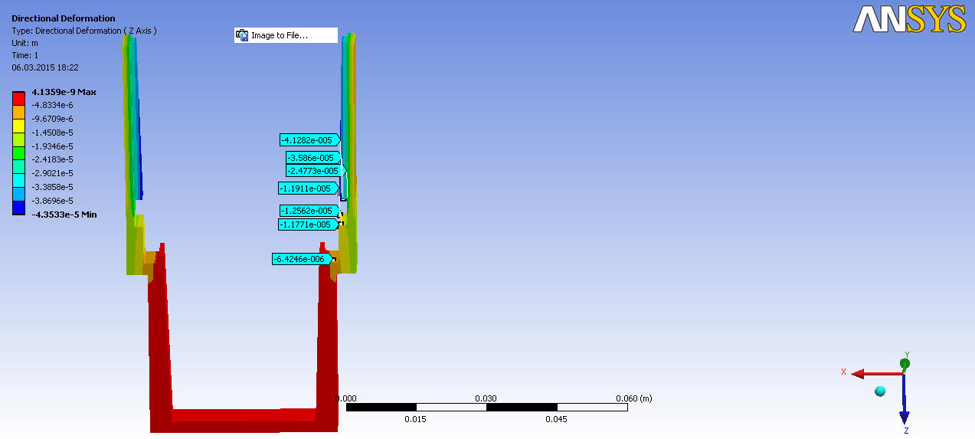Select the red legend color band
This screenshot has height=439, width=975.
click(19, 98)
